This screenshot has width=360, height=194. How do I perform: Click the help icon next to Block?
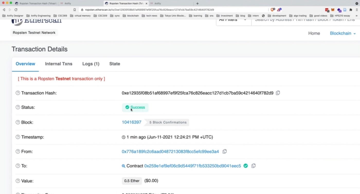click(18, 122)
